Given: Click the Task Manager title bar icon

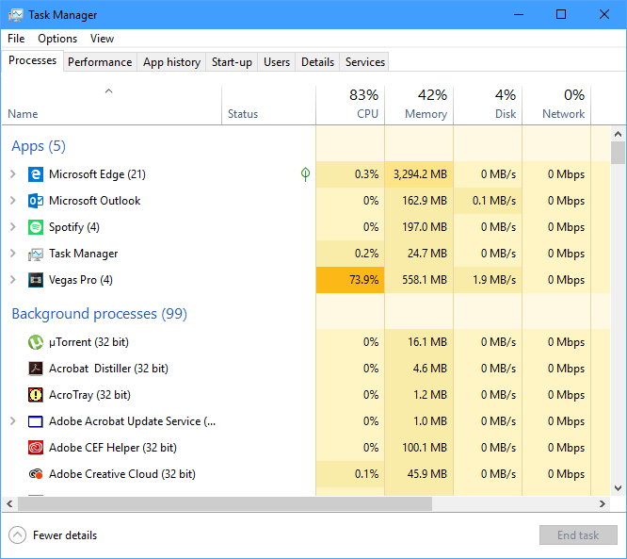Looking at the screenshot, I should [16, 15].
